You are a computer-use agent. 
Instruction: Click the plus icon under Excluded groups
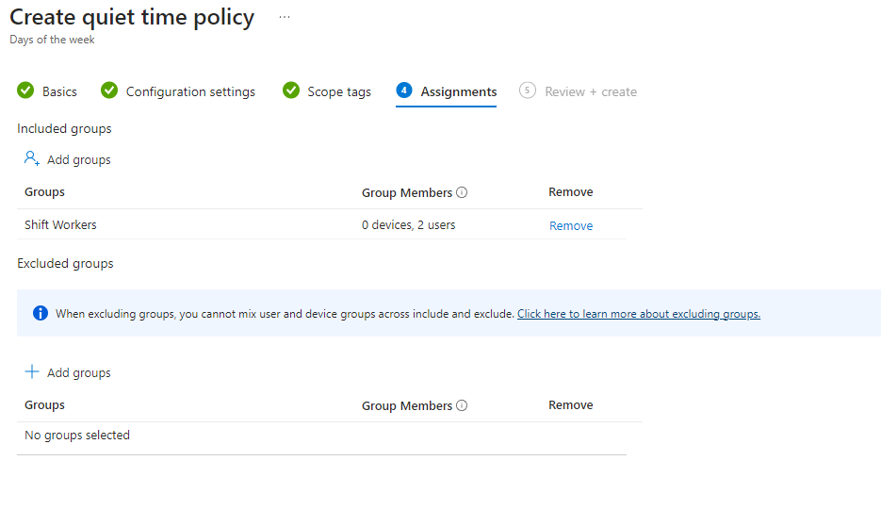tap(32, 372)
